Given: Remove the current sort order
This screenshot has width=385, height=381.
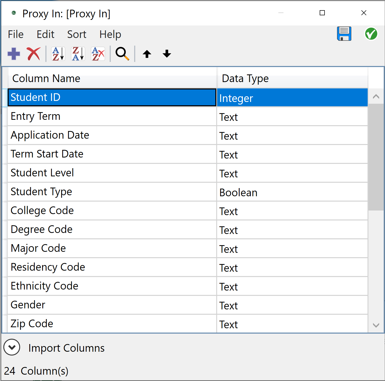Looking at the screenshot, I should pos(97,54).
